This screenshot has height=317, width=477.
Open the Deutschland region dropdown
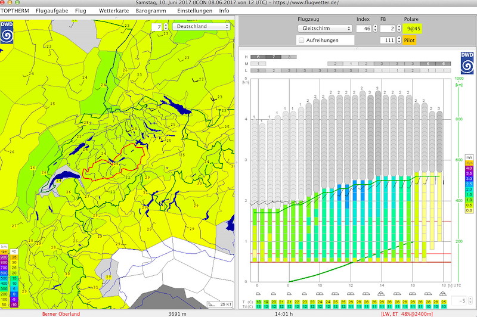click(201, 27)
